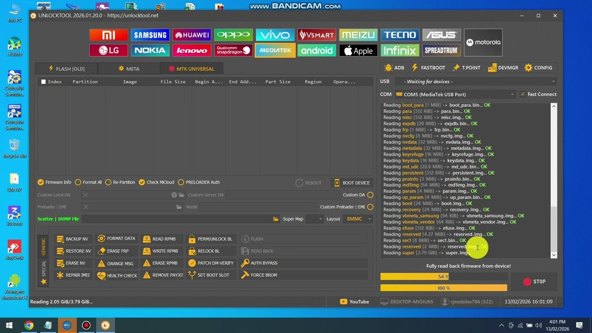Select the Infinix brand logo

(x=400, y=50)
